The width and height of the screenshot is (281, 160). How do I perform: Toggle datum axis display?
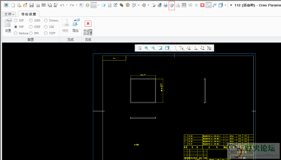(196, 48)
